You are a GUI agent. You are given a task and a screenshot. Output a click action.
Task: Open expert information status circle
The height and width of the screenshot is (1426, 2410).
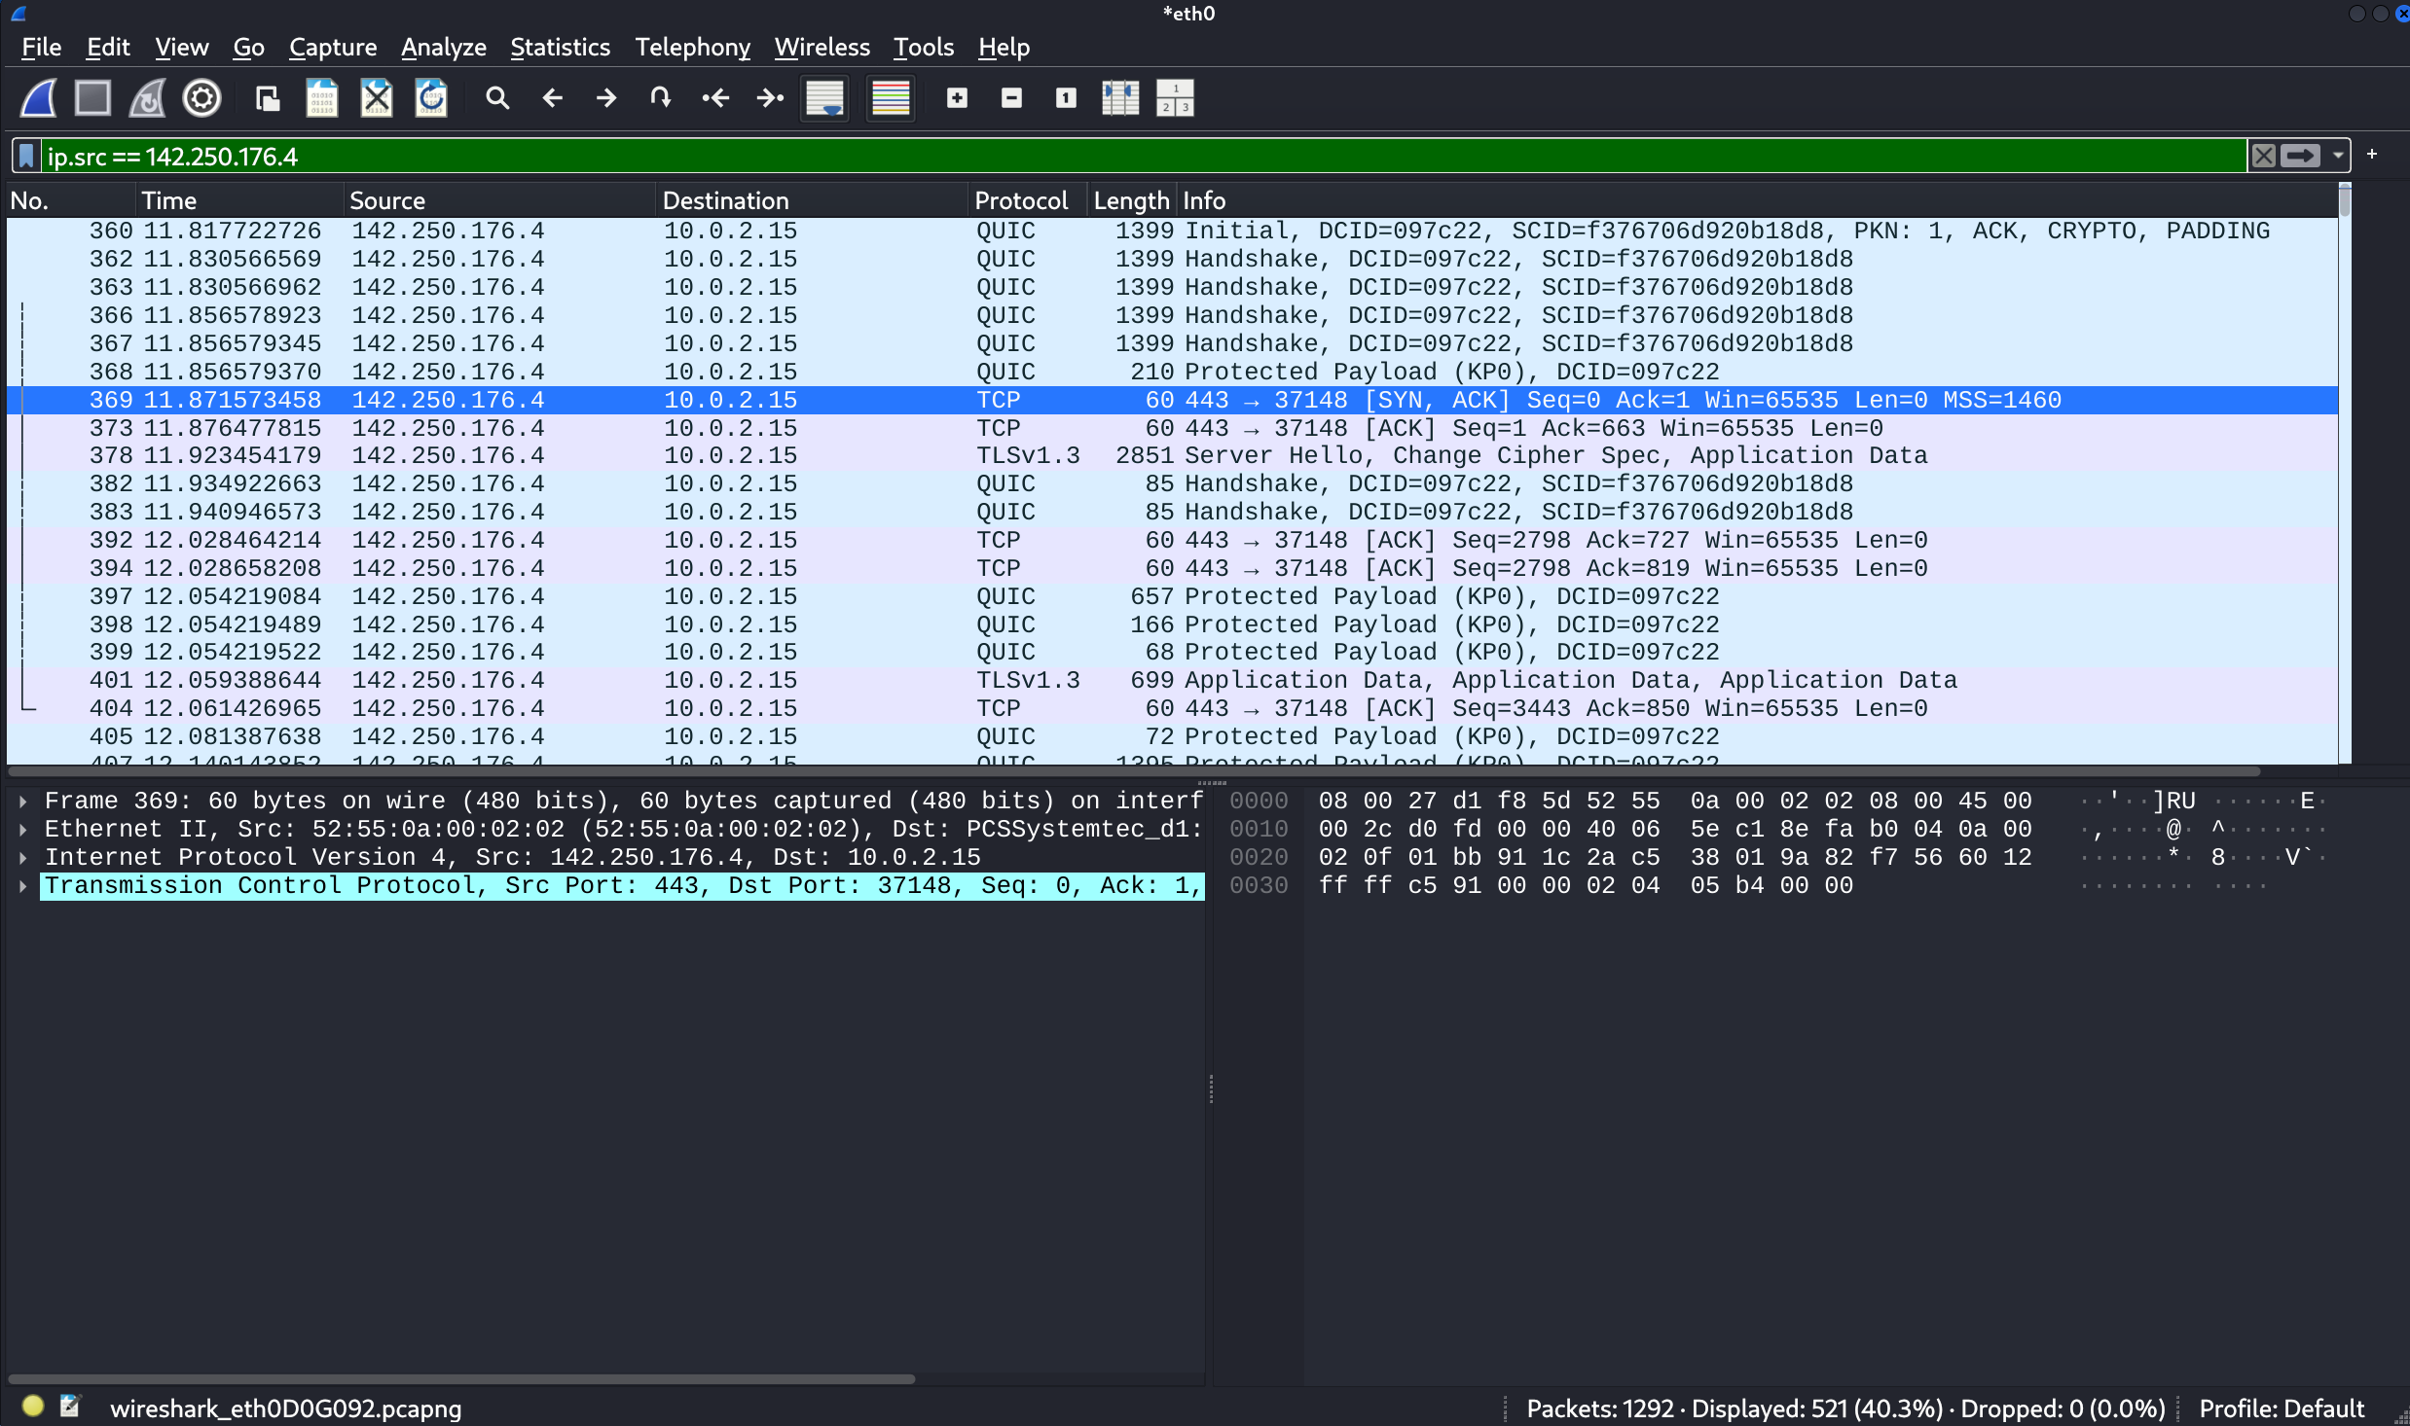point(33,1407)
